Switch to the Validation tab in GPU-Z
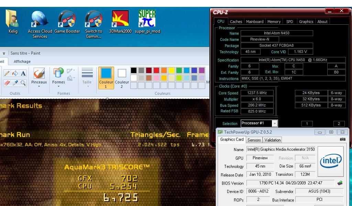 pyautogui.click(x=272, y=140)
